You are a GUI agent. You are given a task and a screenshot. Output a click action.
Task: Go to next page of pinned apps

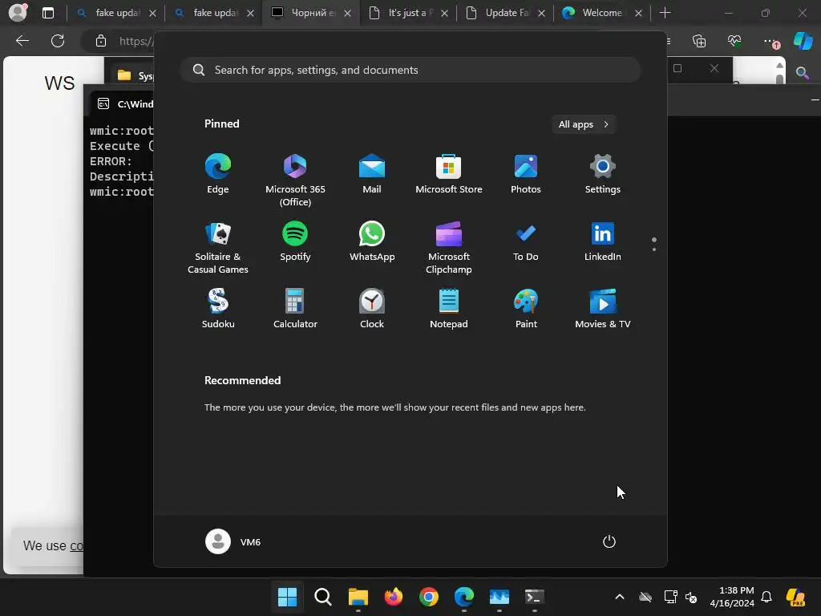654,249
